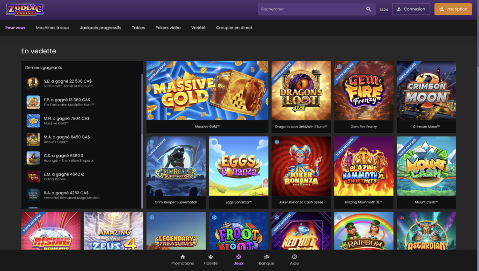Open the Asgardian game tile

pos(426,231)
